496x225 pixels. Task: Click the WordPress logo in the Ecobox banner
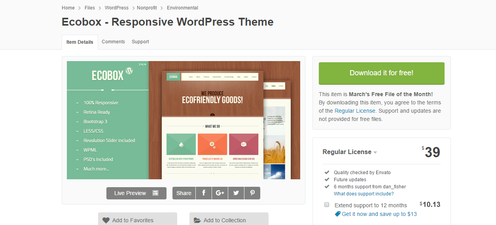coord(129,71)
